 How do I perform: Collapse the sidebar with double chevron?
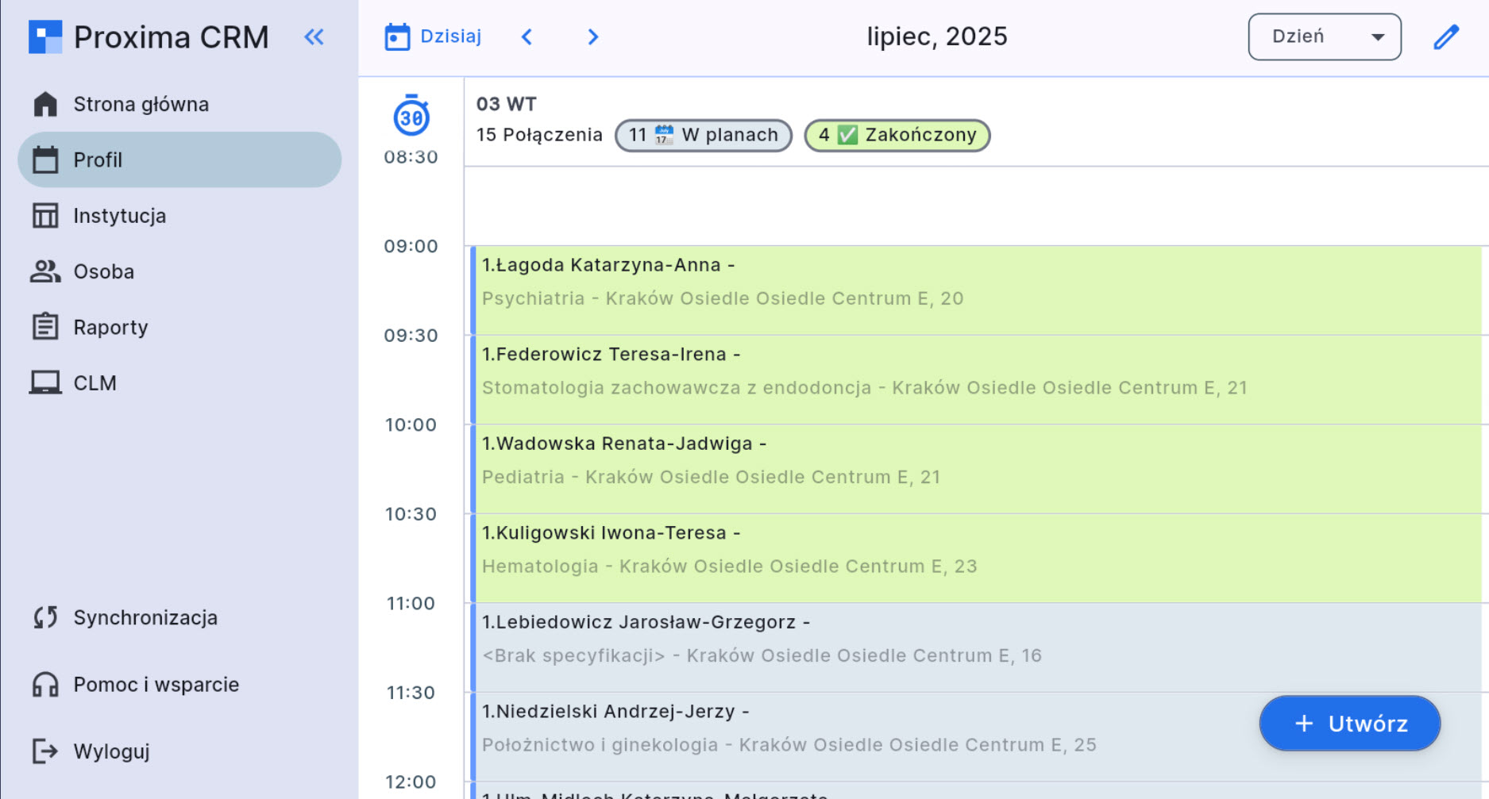point(314,37)
